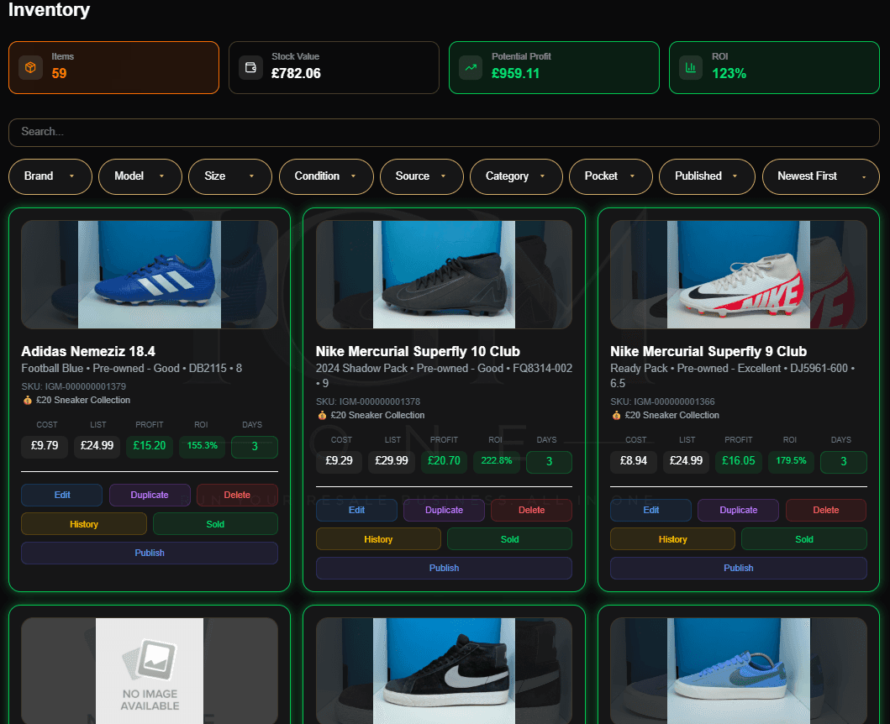The width and height of the screenshot is (890, 724).
Task: Click the £959.11 Potential Profit figure
Action: tap(515, 74)
